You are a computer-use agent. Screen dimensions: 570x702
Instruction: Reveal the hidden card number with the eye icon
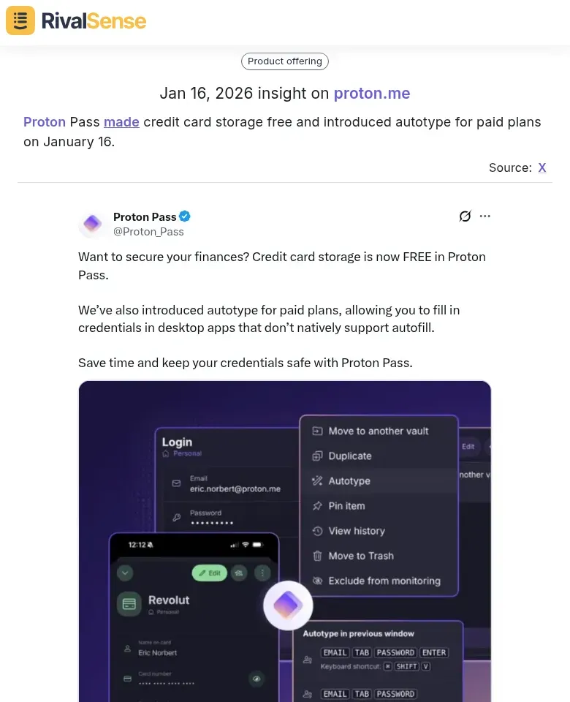pos(256,678)
